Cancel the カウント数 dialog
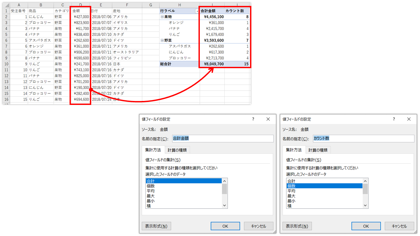Screen dimensions: 420x236 click(x=399, y=226)
